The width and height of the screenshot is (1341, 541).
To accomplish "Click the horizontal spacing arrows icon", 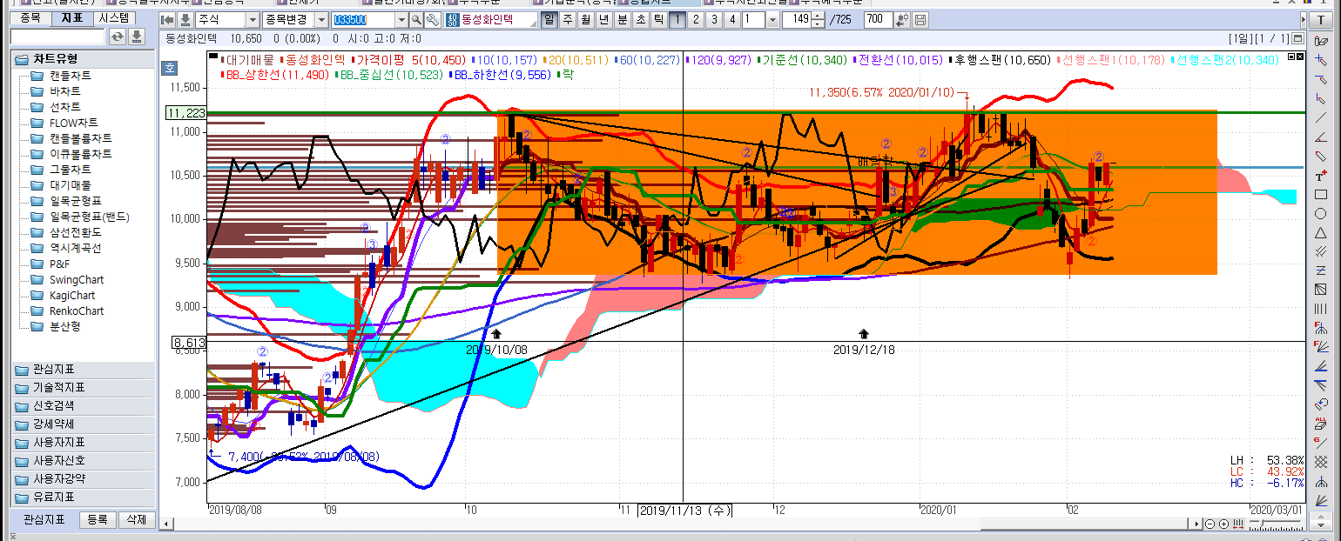I will 1237,524.
